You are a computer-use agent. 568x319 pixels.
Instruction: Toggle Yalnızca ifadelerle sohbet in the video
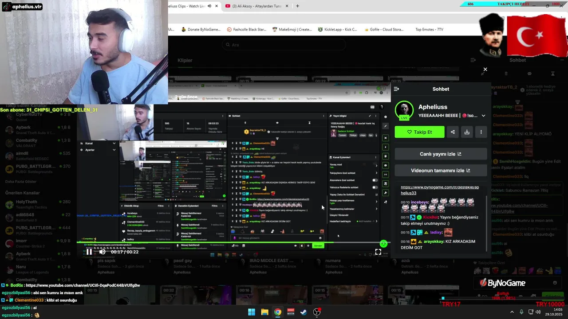[375, 187]
